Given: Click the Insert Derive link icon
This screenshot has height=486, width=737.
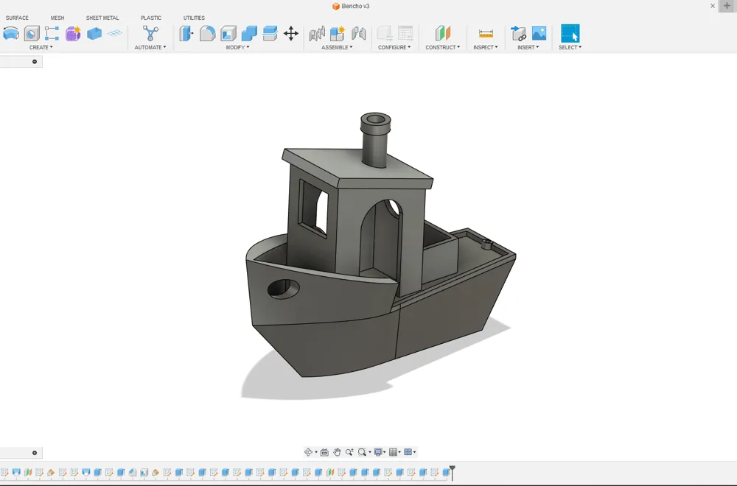Looking at the screenshot, I should pos(518,33).
